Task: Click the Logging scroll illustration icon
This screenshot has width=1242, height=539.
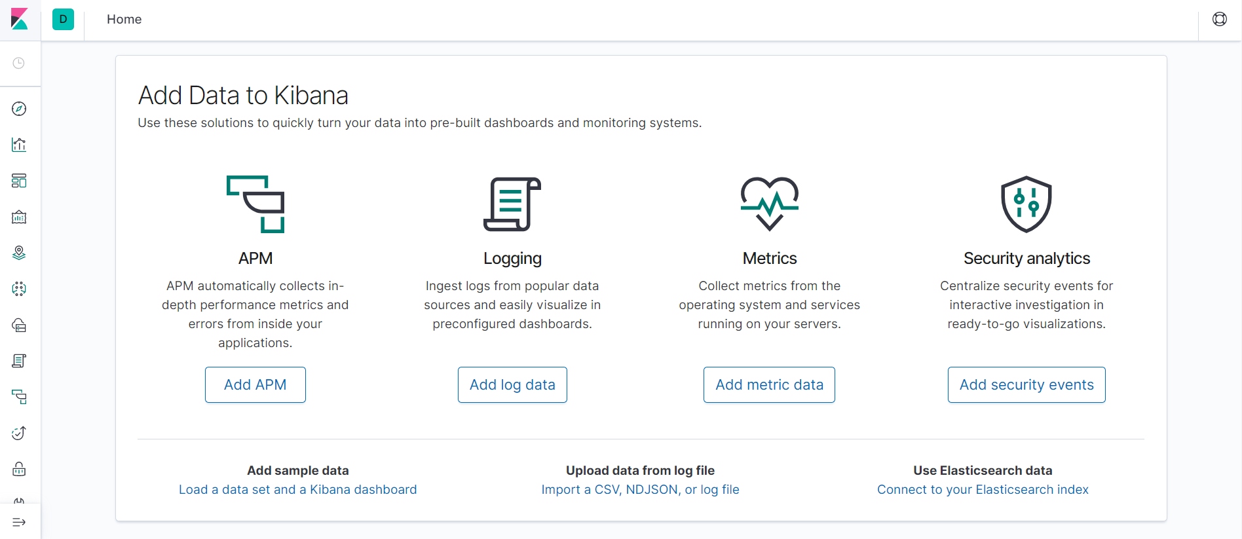Action: click(x=512, y=204)
